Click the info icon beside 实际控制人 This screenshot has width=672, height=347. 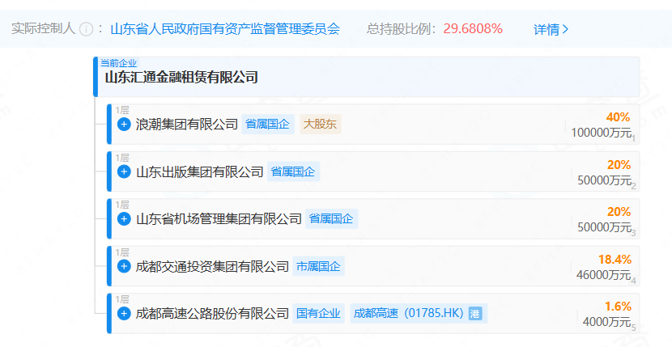coord(87,29)
